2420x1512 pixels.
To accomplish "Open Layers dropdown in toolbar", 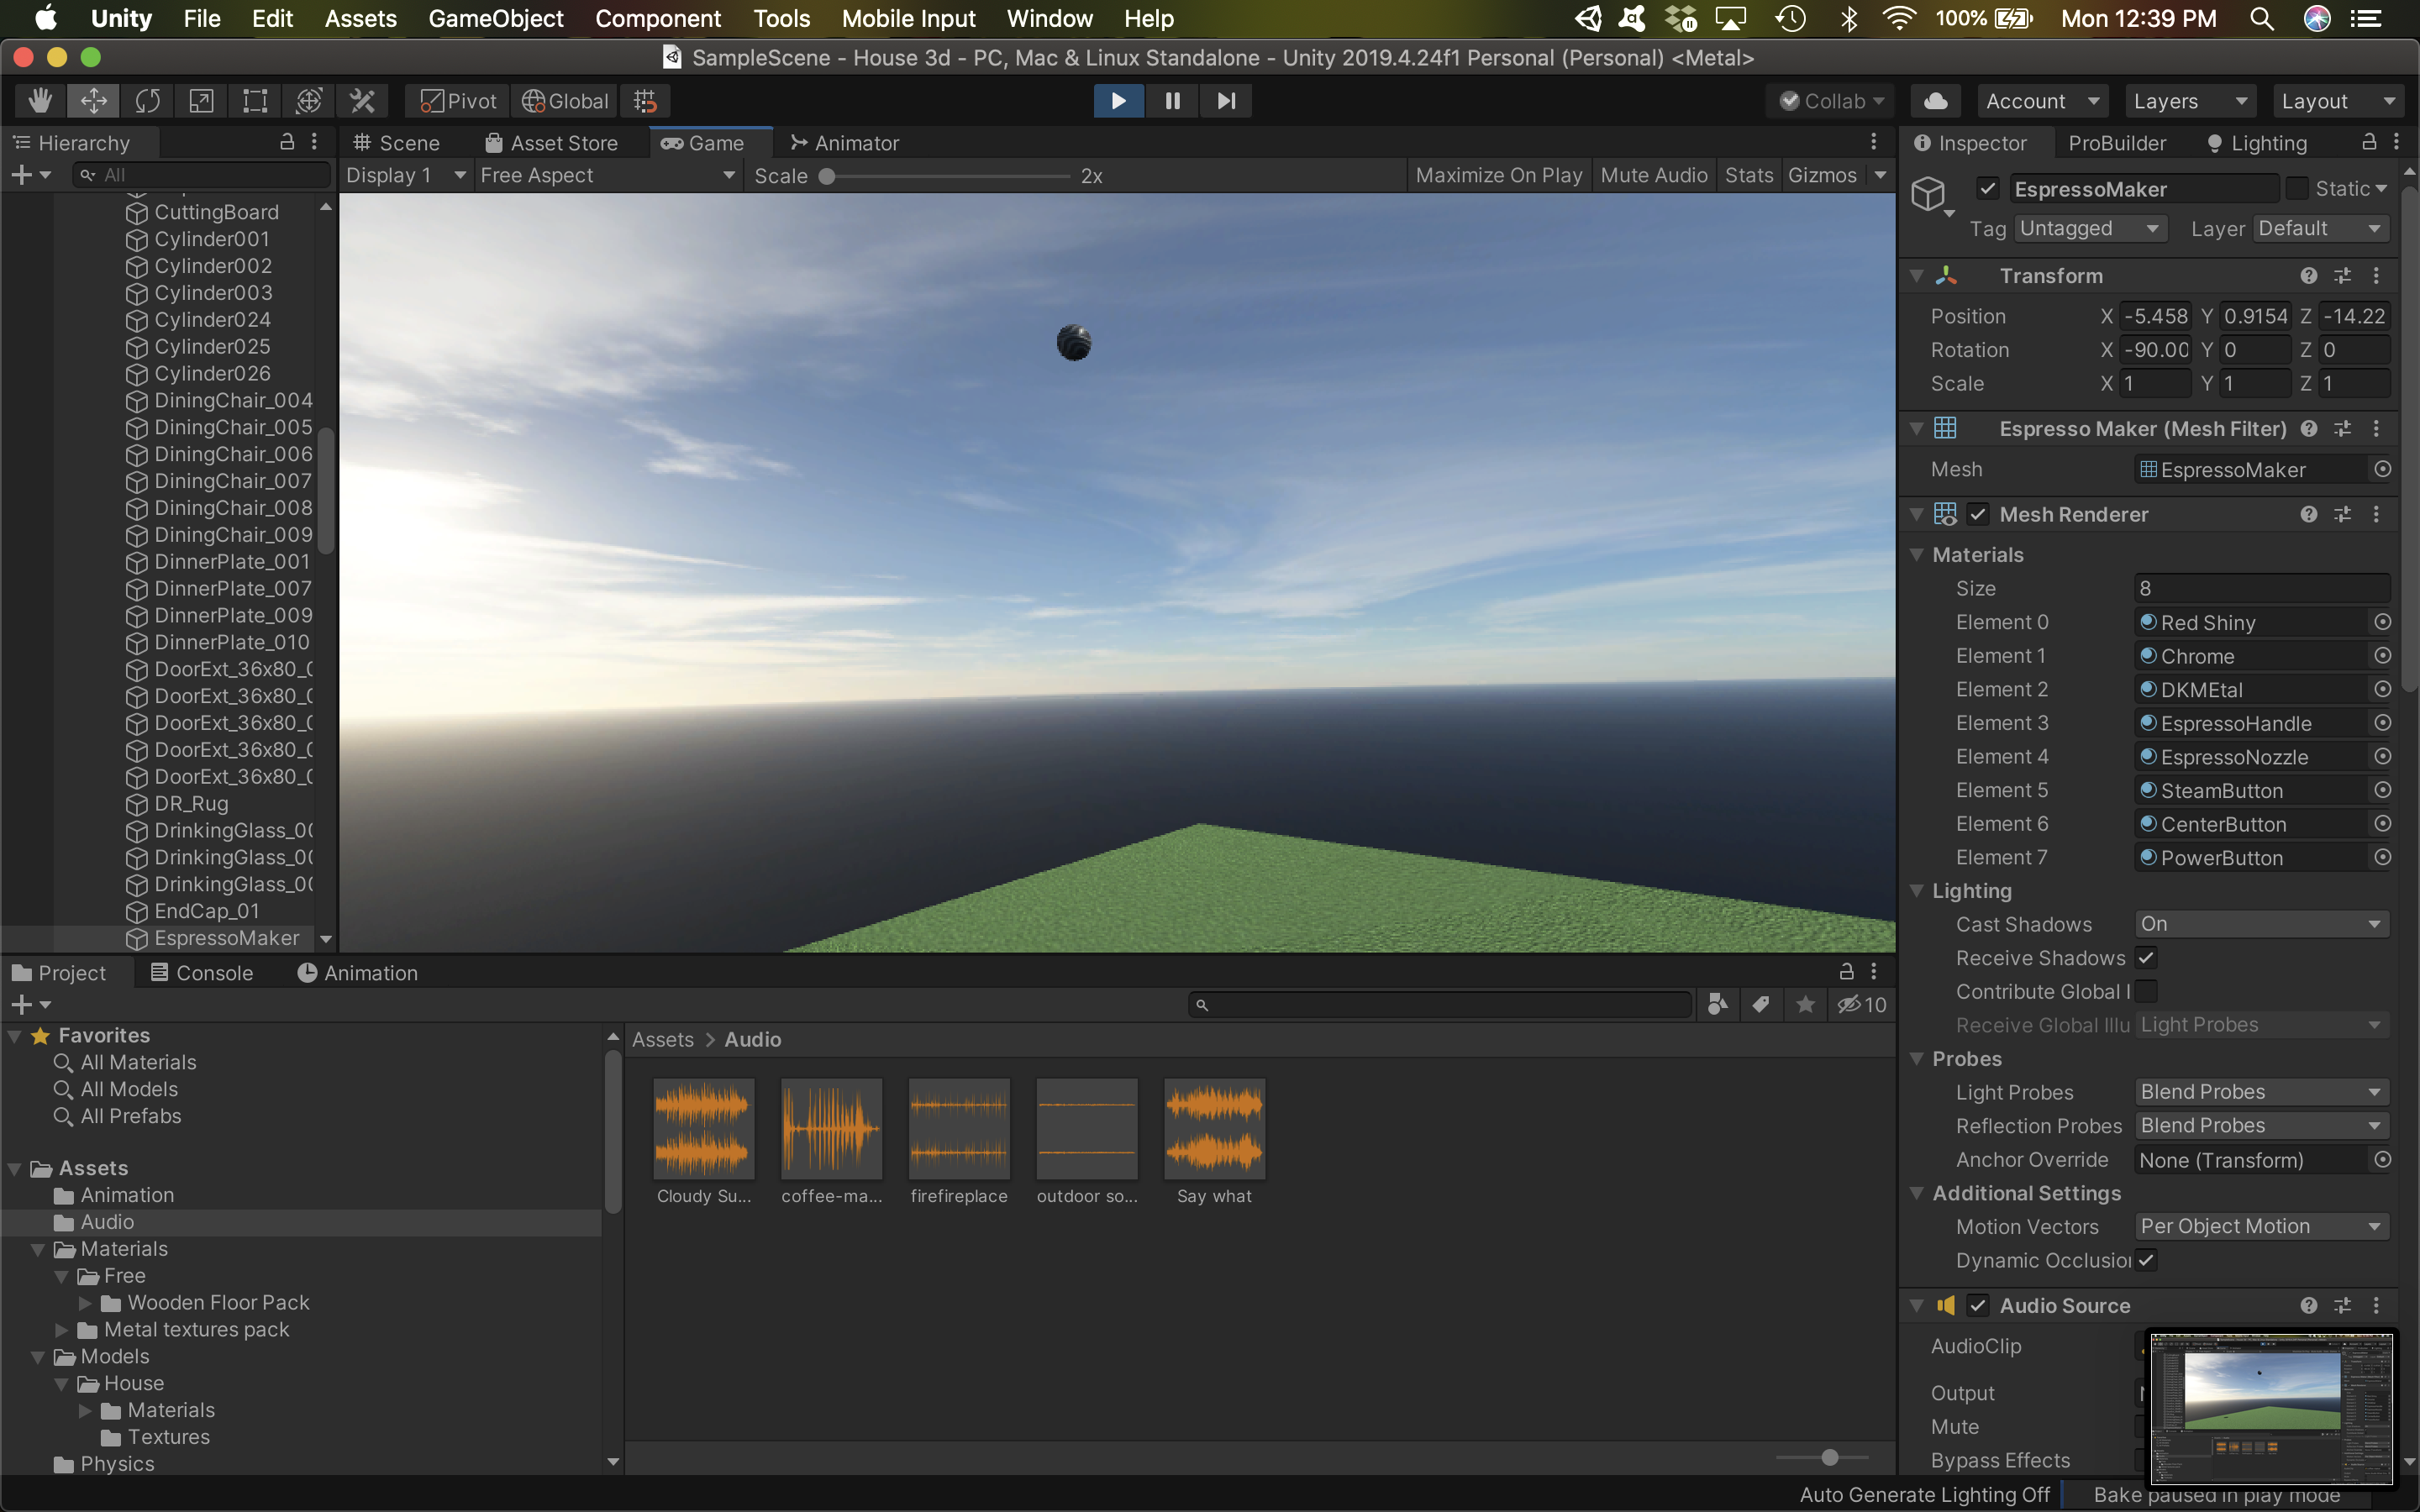I will [2190, 101].
